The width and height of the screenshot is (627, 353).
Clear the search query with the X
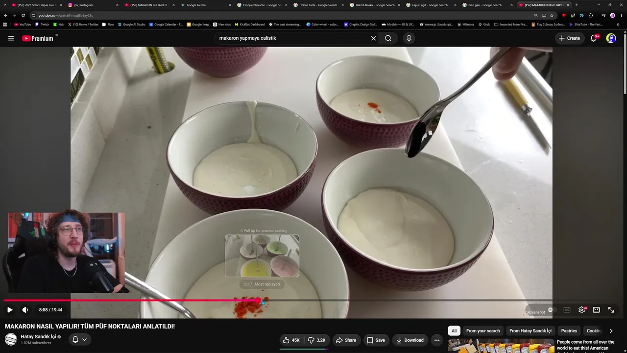click(373, 38)
